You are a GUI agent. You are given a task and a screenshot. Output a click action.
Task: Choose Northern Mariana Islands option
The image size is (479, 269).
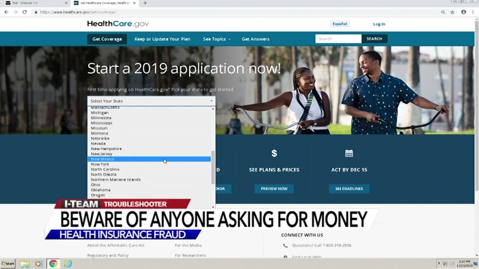[x=116, y=180]
